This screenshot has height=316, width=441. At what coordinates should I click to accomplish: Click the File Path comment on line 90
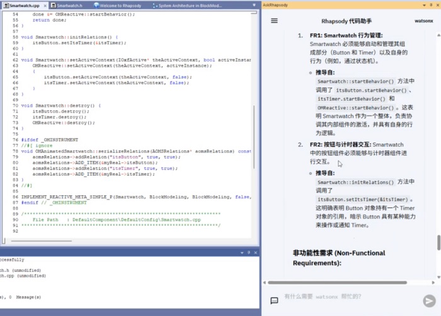coord(117,220)
